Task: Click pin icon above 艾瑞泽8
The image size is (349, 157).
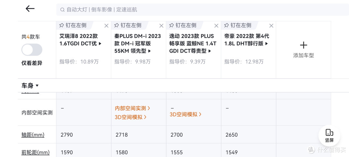Action: click(x=62, y=26)
